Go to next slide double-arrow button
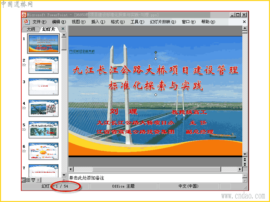 tap(245, 164)
